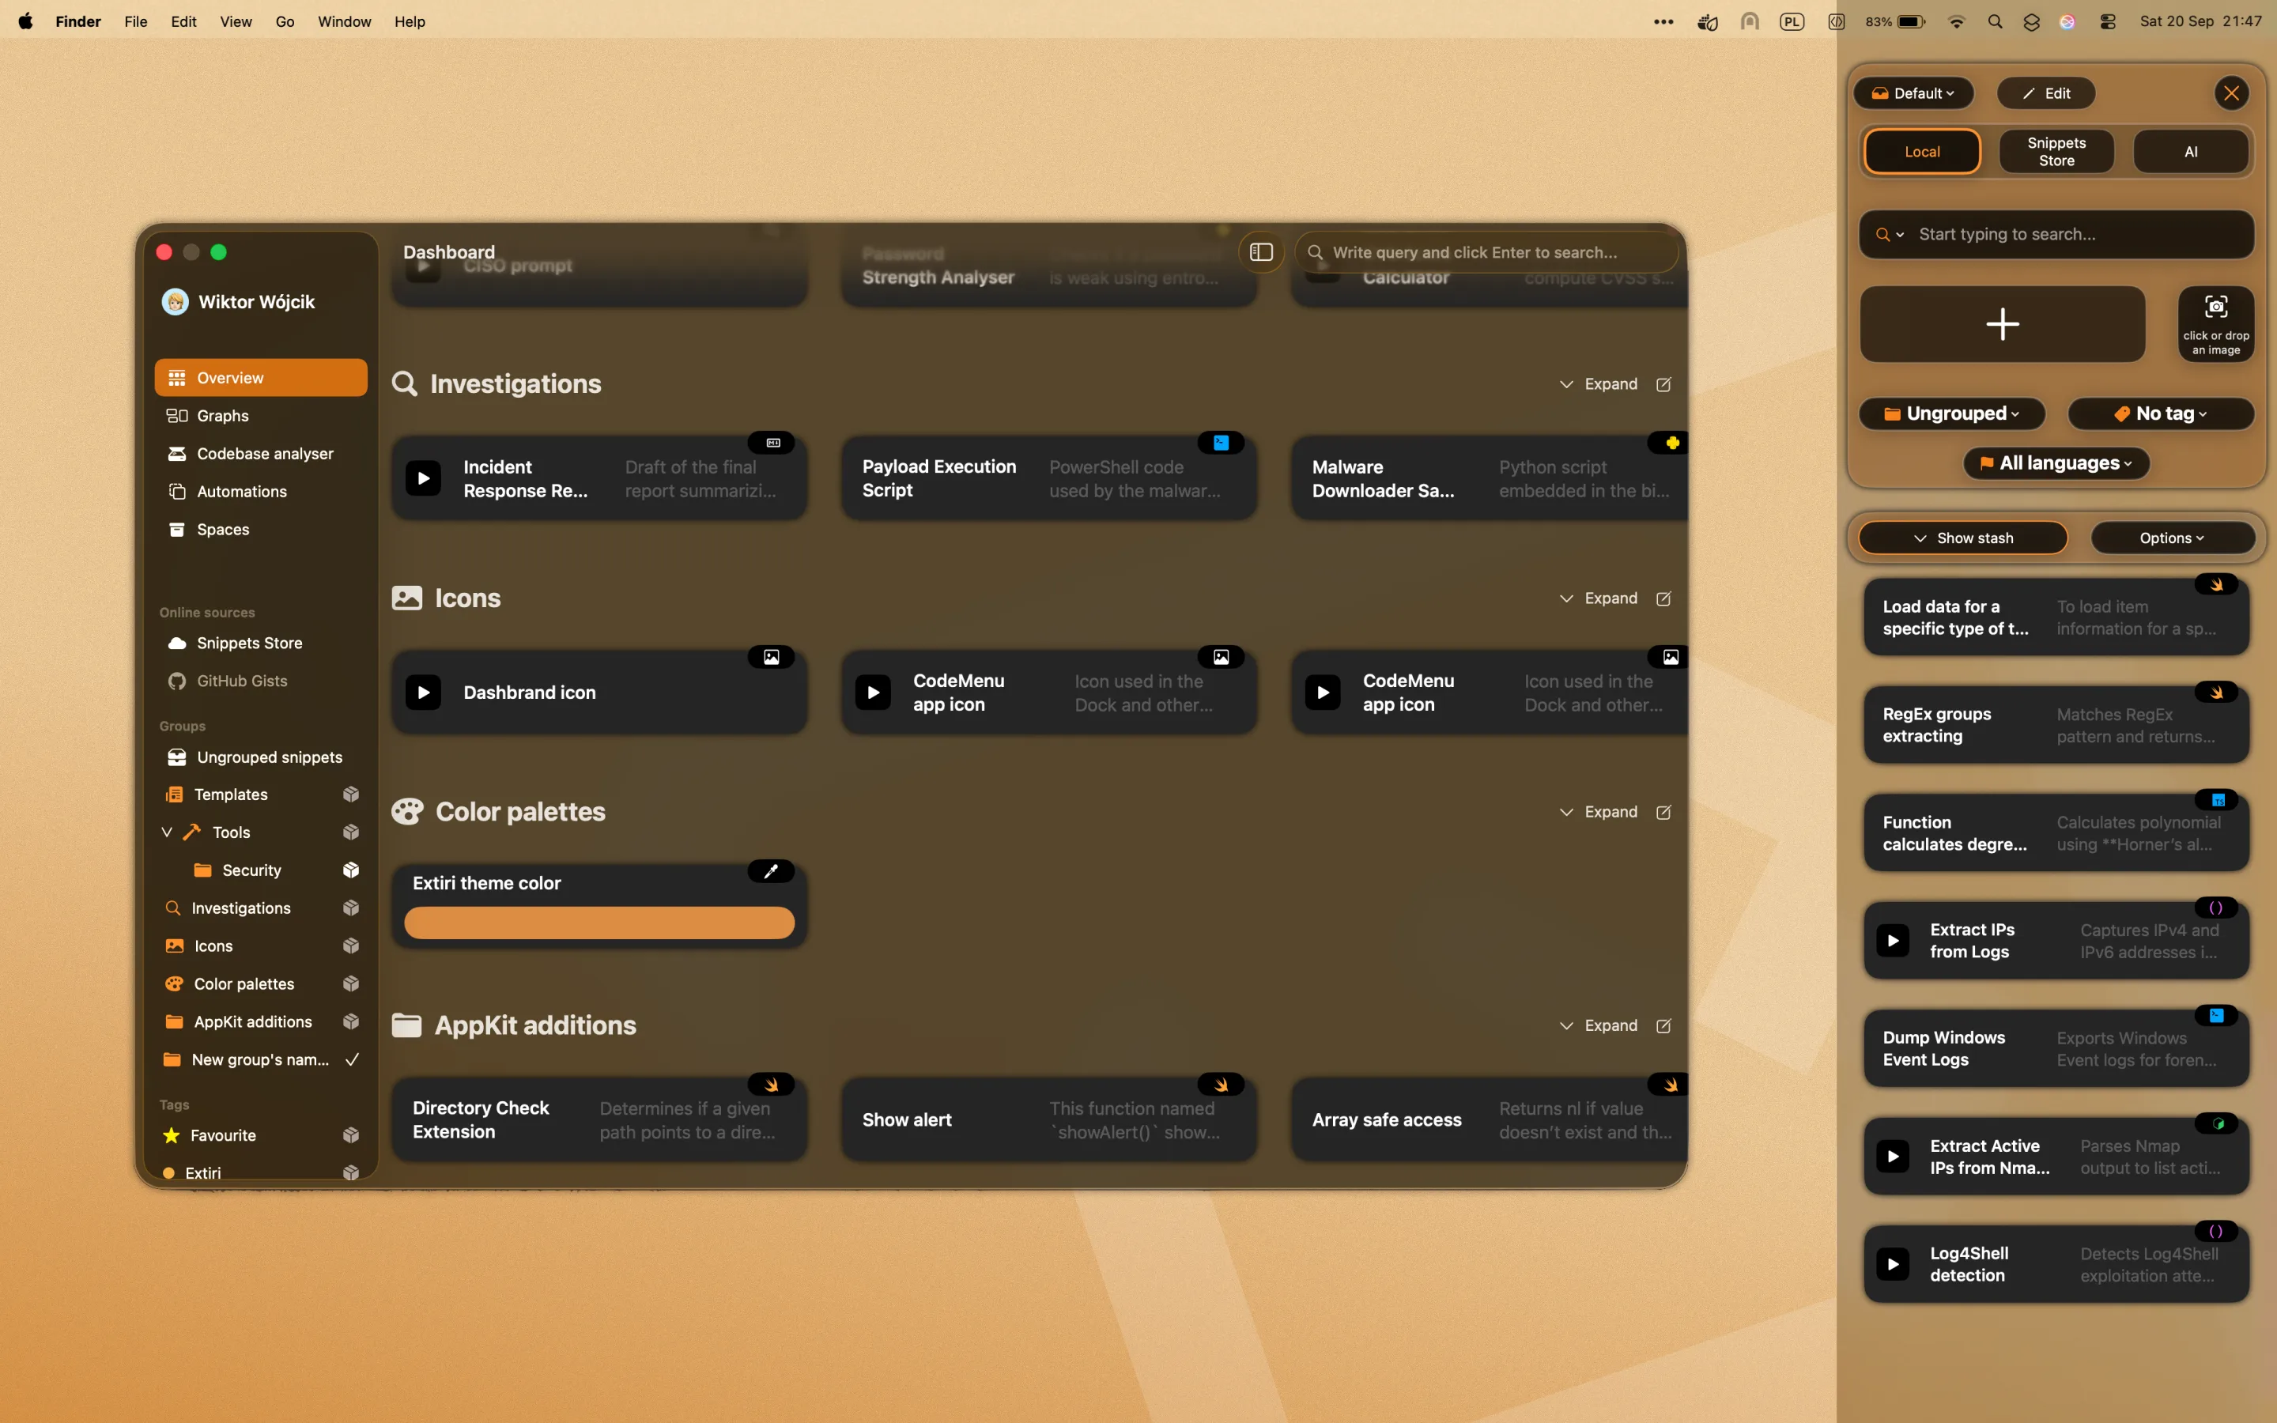Screen dimensions: 2277x1423
Task: Click the screenshot capture drop-image icon
Action: (x=2216, y=324)
